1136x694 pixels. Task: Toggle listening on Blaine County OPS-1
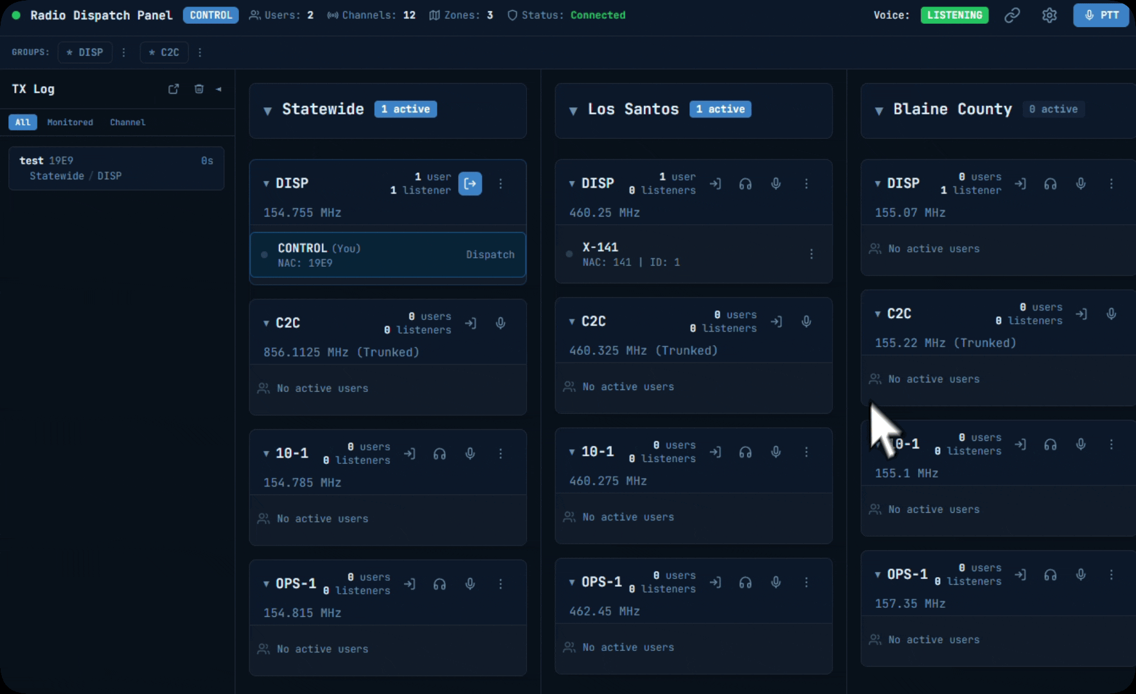1051,574
